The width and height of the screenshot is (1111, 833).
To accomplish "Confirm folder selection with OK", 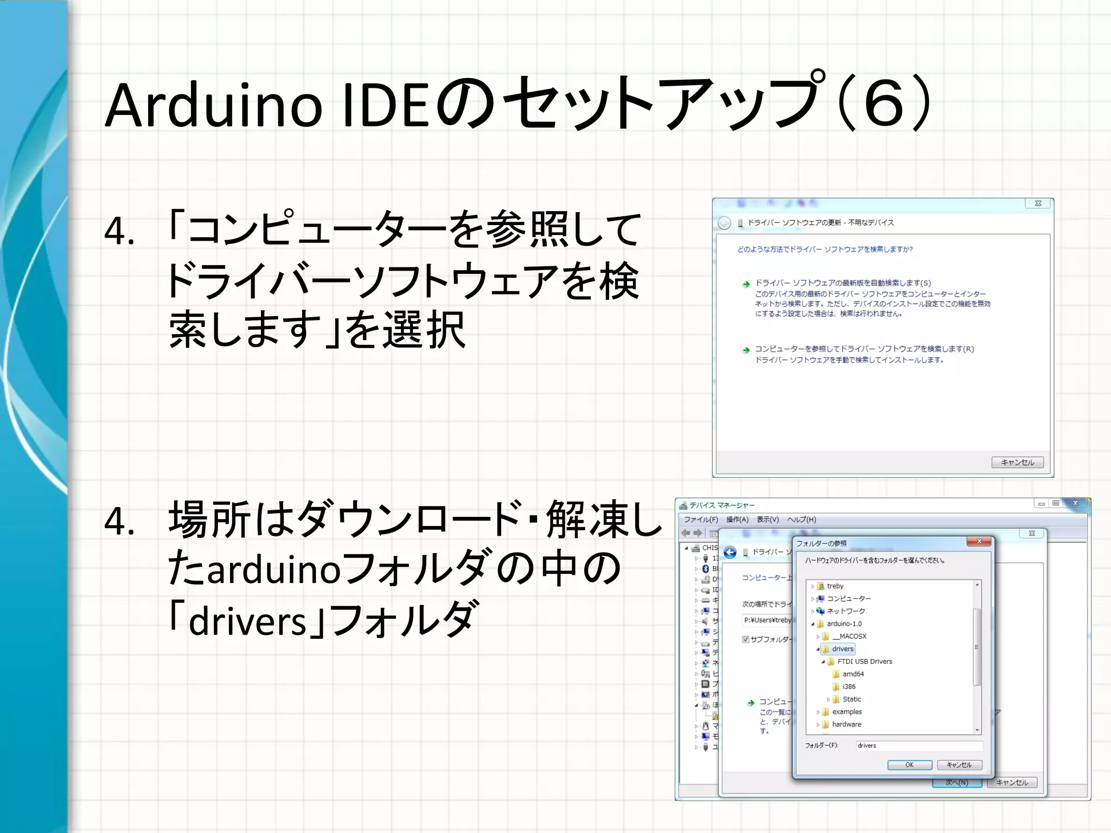I will pos(910,765).
